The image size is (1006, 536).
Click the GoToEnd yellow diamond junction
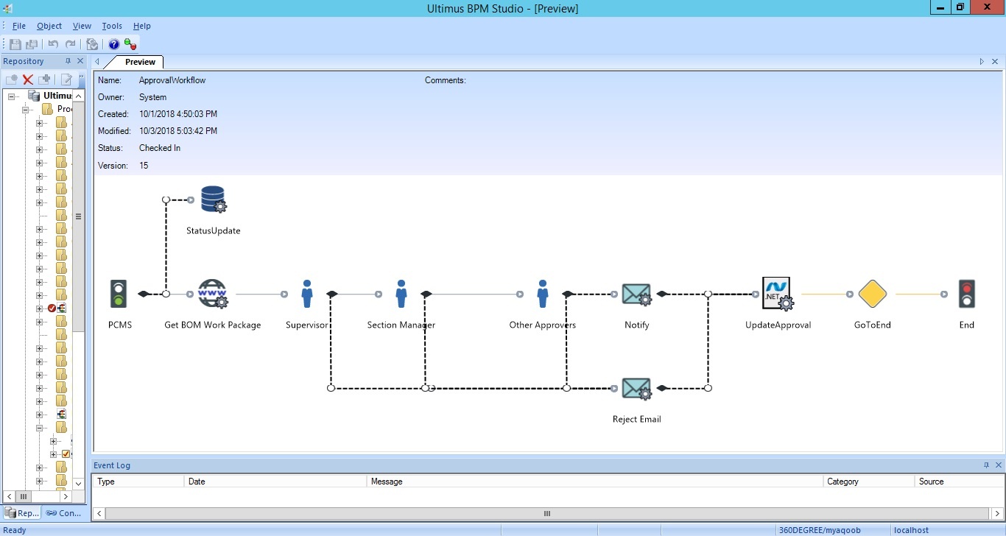(872, 294)
